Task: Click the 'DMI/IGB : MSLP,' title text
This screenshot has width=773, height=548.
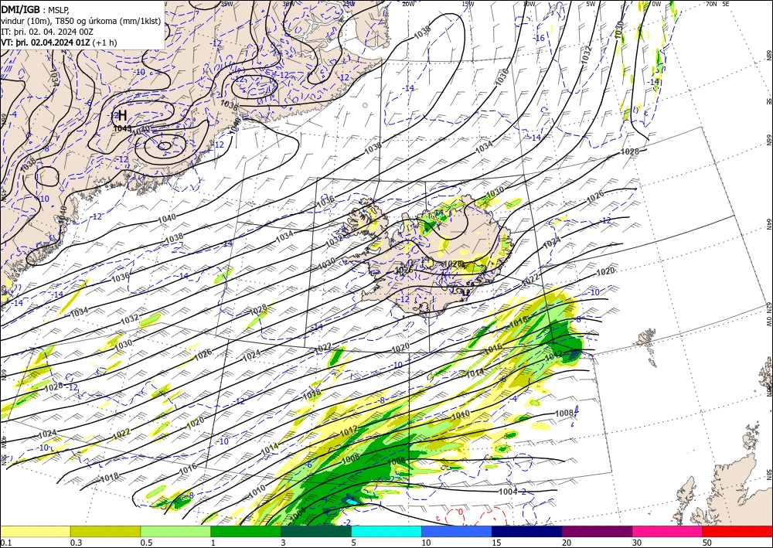Action: [x=36, y=9]
